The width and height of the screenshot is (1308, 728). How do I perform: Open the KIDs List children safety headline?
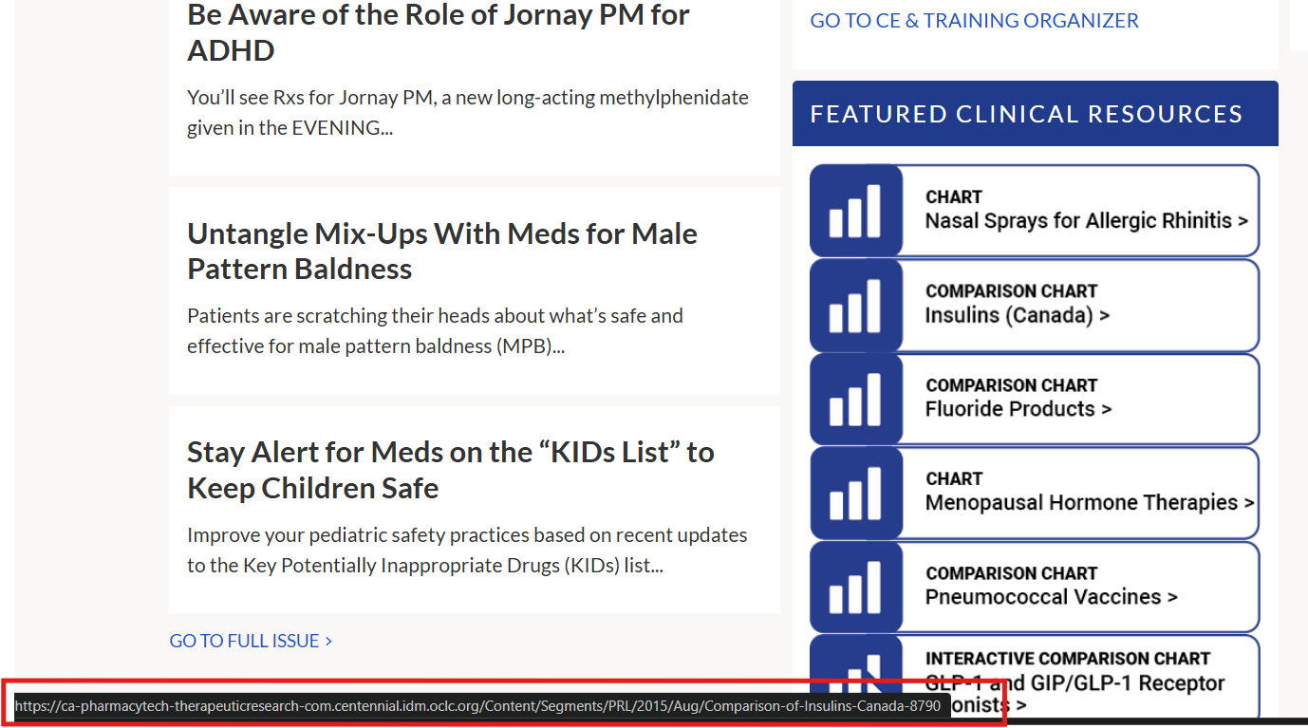click(x=450, y=470)
